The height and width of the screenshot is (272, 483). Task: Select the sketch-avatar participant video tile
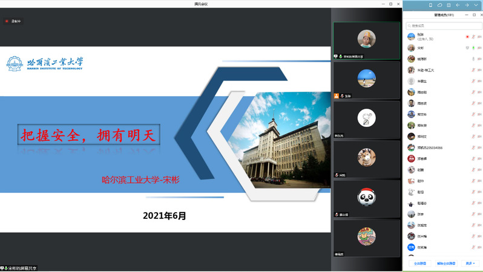coord(367,120)
